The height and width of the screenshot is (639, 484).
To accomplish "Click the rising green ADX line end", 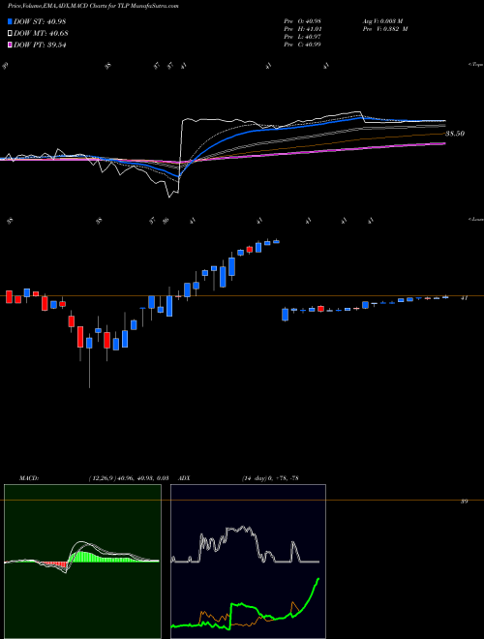I will [318, 579].
